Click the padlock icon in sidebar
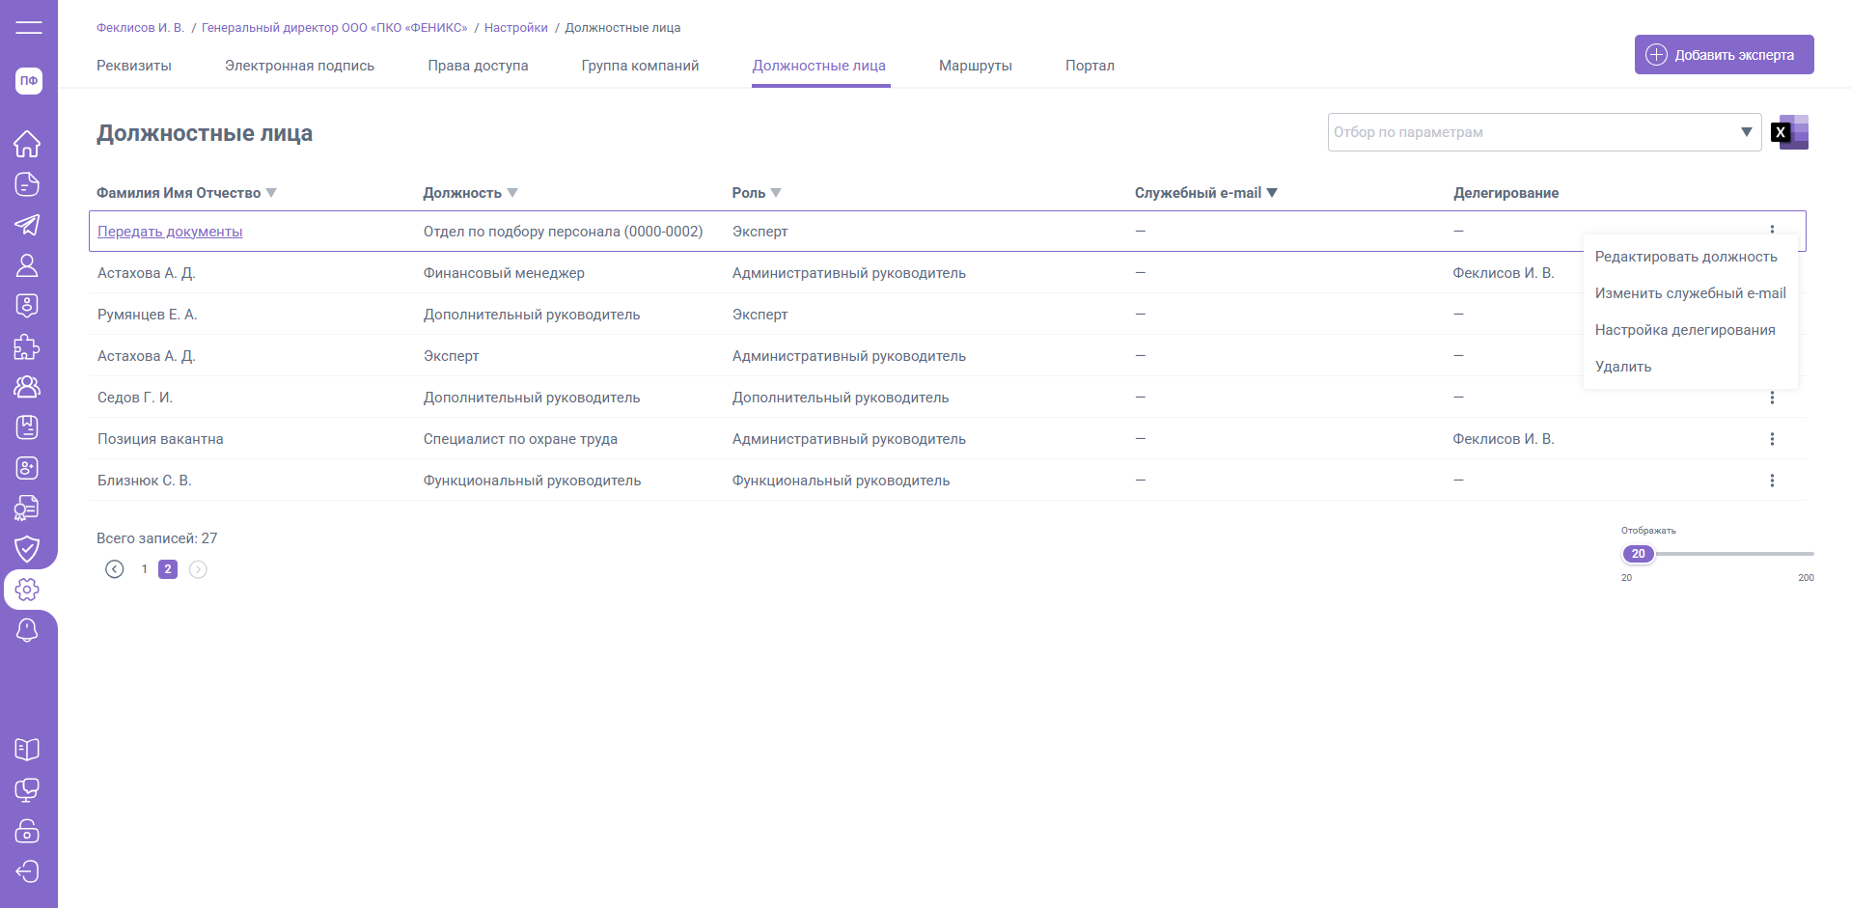The width and height of the screenshot is (1851, 908). point(27,831)
